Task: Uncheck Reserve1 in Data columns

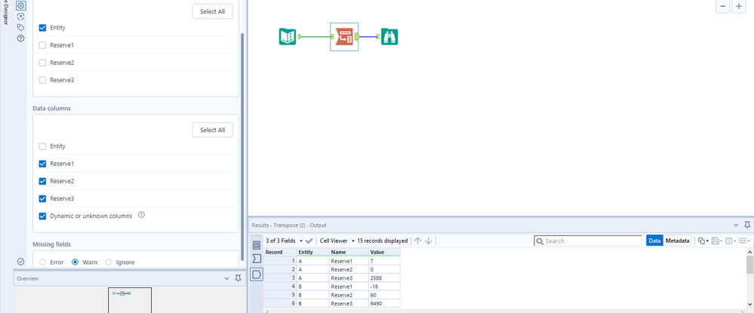Action: 42,164
